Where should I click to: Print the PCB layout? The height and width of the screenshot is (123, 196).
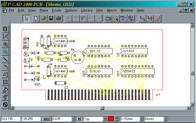click(x=59, y=18)
